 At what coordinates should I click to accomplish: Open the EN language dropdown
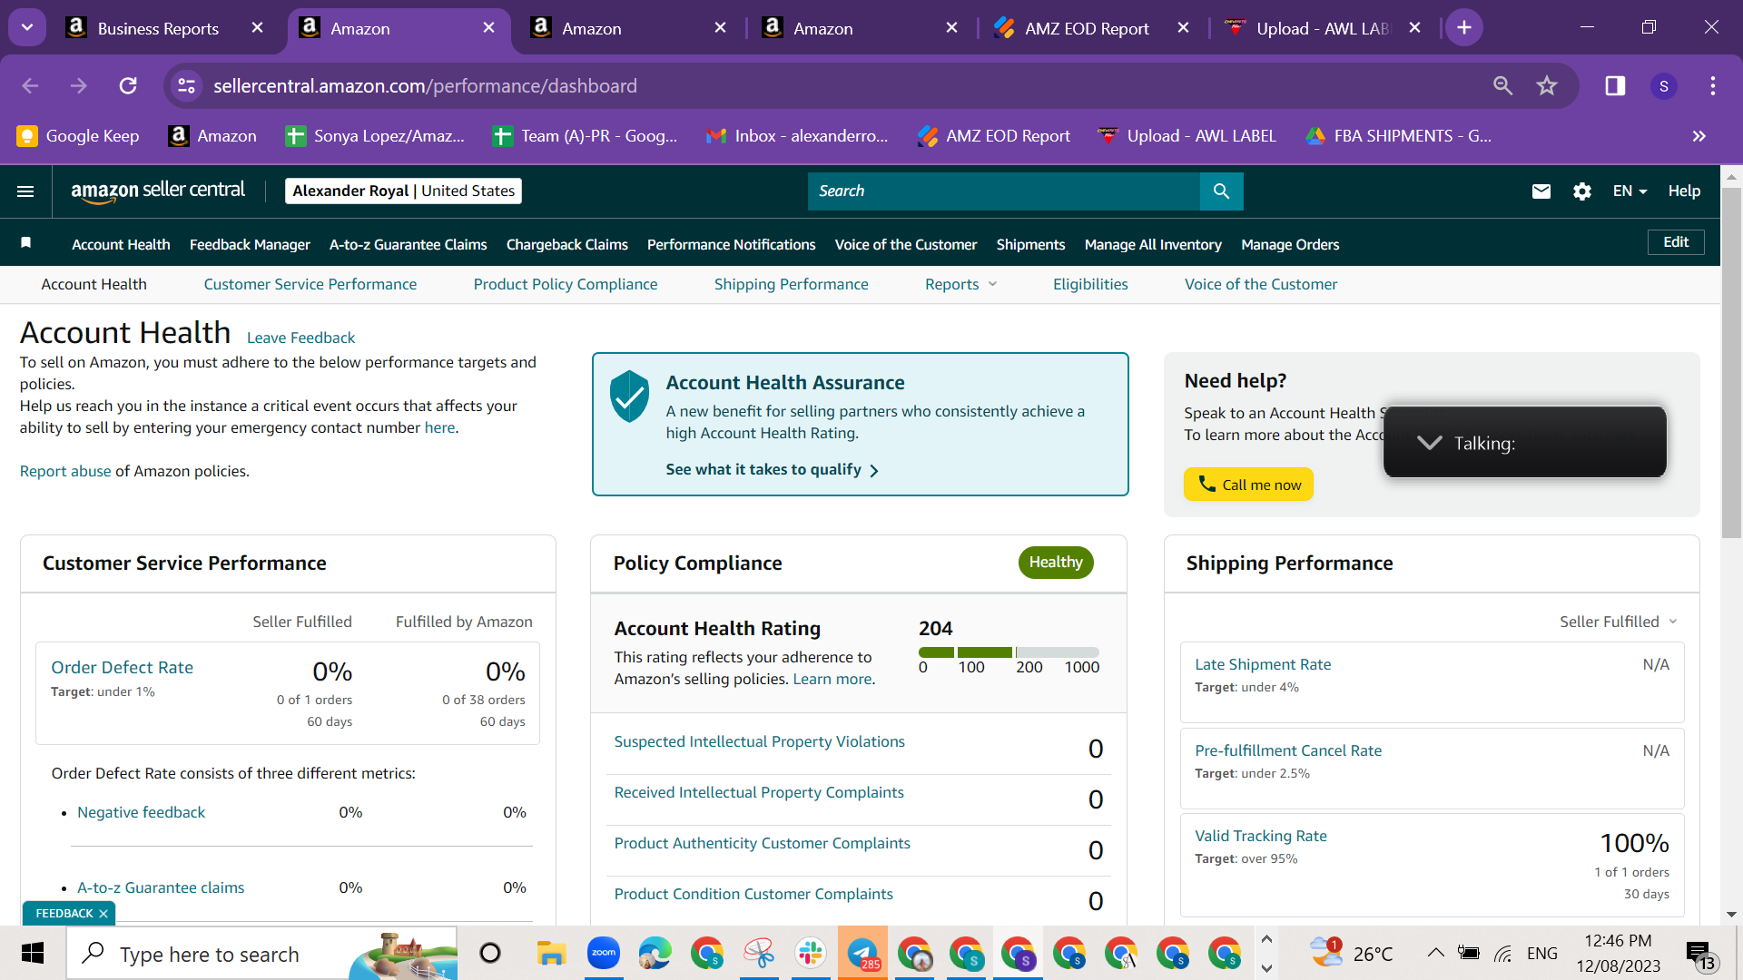[x=1630, y=191]
